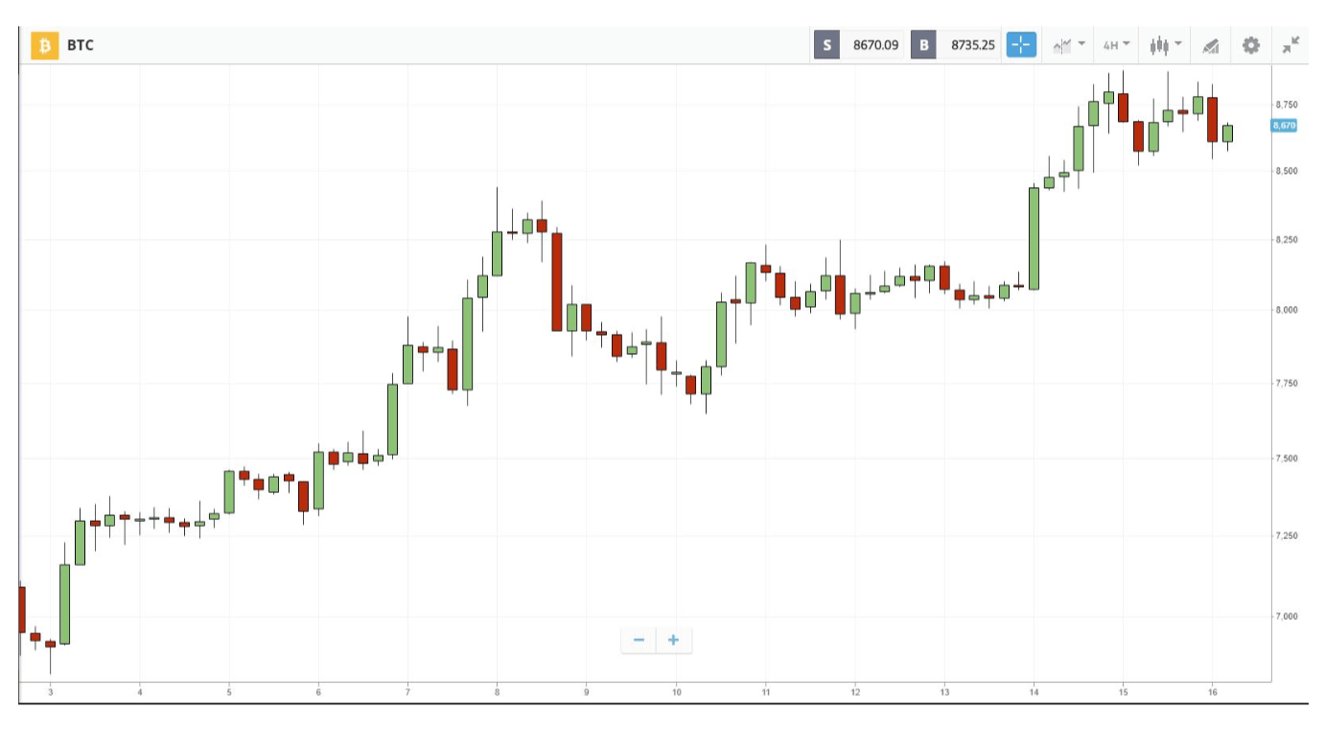Click date label 16 on time axis

point(1212,692)
